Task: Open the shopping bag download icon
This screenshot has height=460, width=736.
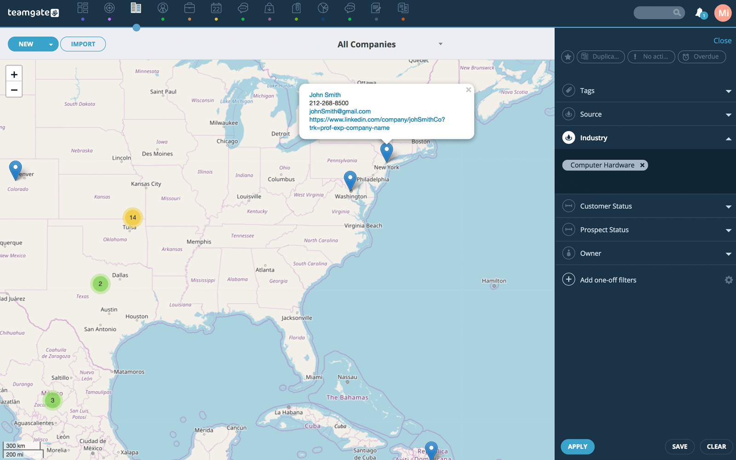Action: pyautogui.click(x=270, y=8)
